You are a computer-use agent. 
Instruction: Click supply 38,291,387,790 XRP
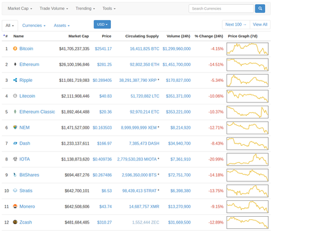point(138,80)
